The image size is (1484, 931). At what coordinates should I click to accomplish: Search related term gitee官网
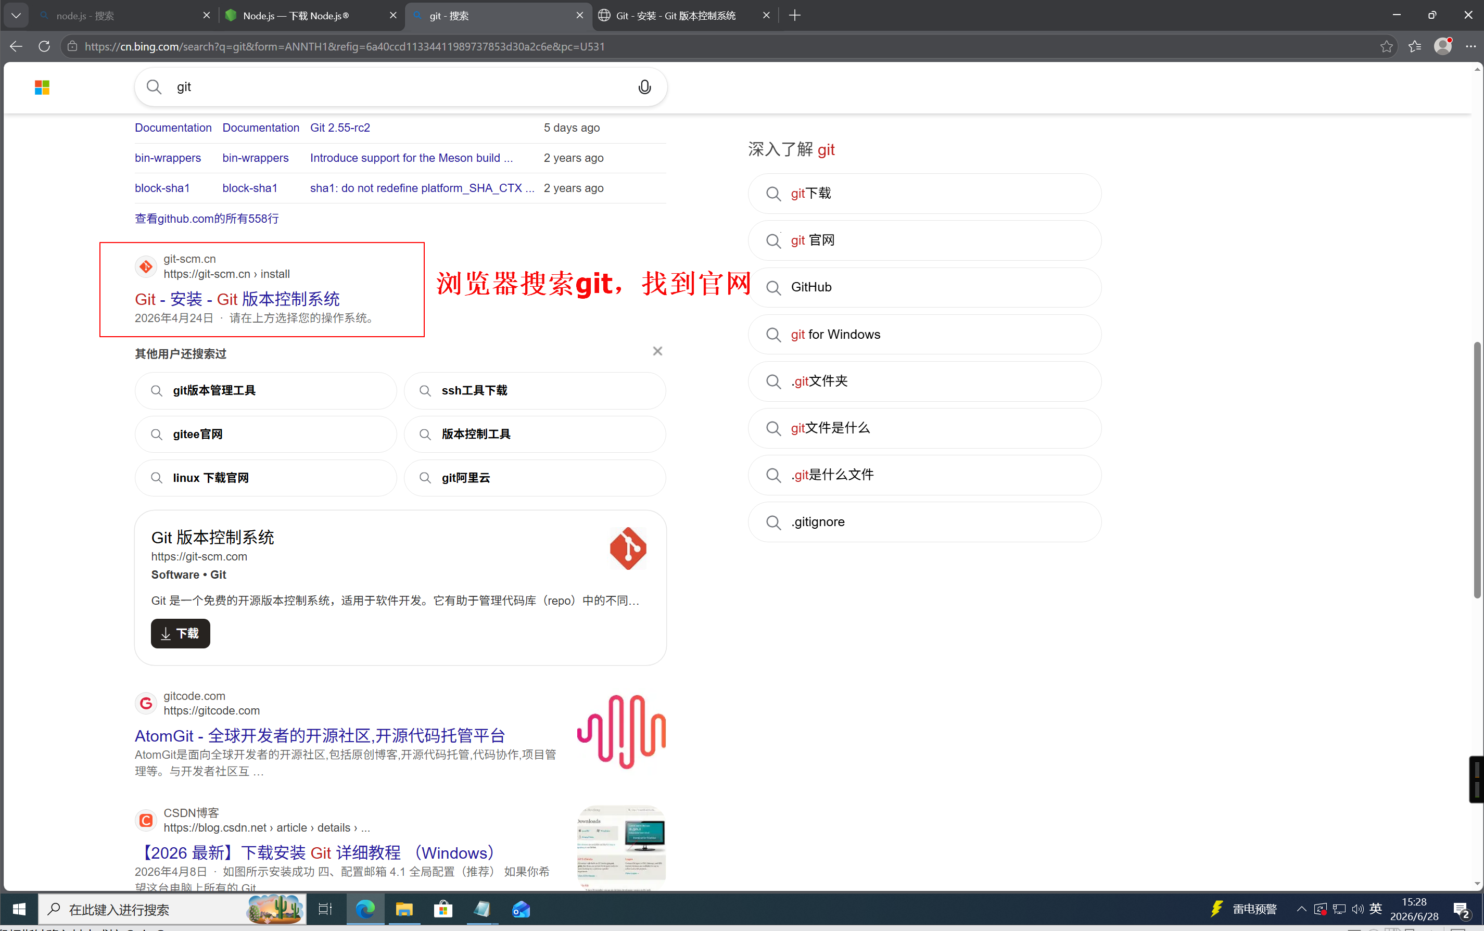coord(265,434)
